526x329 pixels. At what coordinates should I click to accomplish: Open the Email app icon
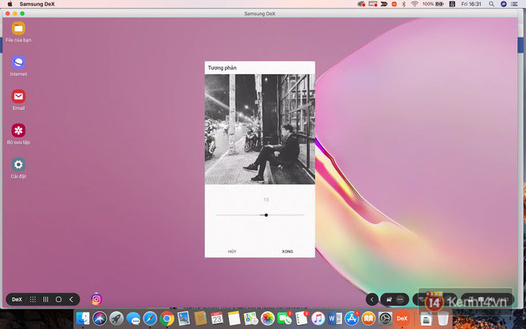[18, 96]
